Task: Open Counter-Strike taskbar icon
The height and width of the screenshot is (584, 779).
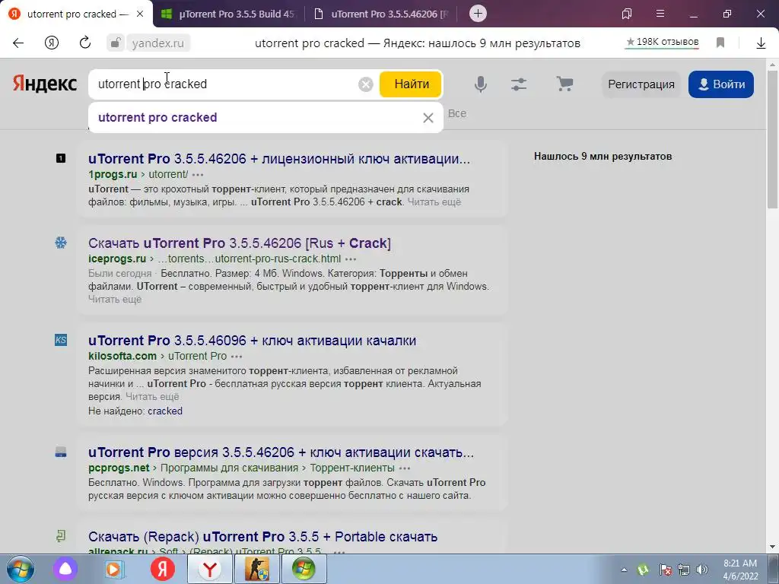Action: coord(257,569)
